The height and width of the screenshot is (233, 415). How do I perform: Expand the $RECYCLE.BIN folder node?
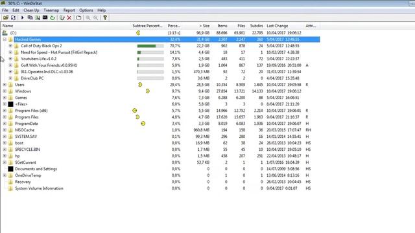click(x=5, y=150)
